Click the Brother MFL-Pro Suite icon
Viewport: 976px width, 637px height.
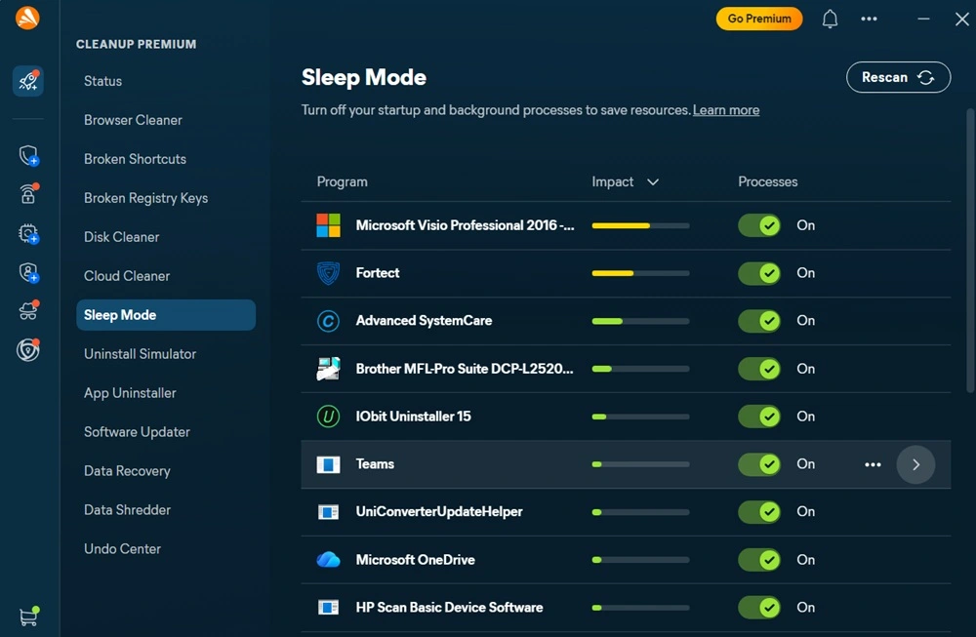pos(328,369)
